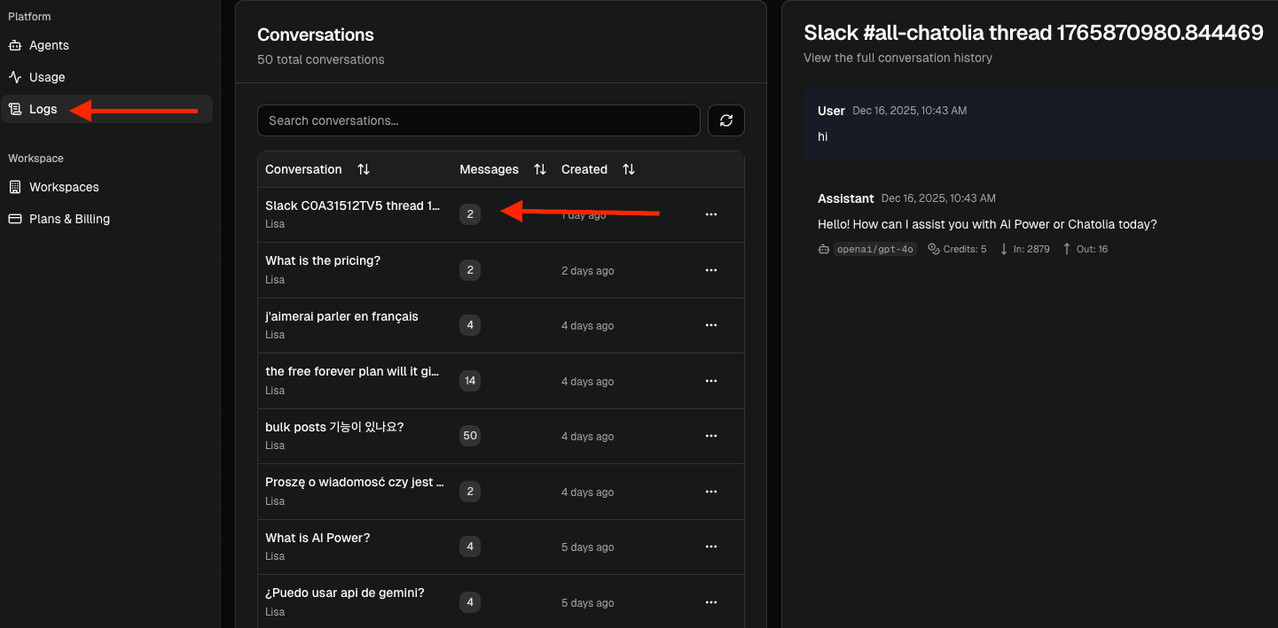Open options menu for French conversation row

coord(710,325)
